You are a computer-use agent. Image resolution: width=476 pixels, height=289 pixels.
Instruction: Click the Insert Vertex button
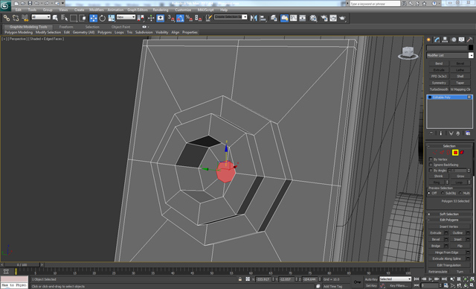(448, 226)
